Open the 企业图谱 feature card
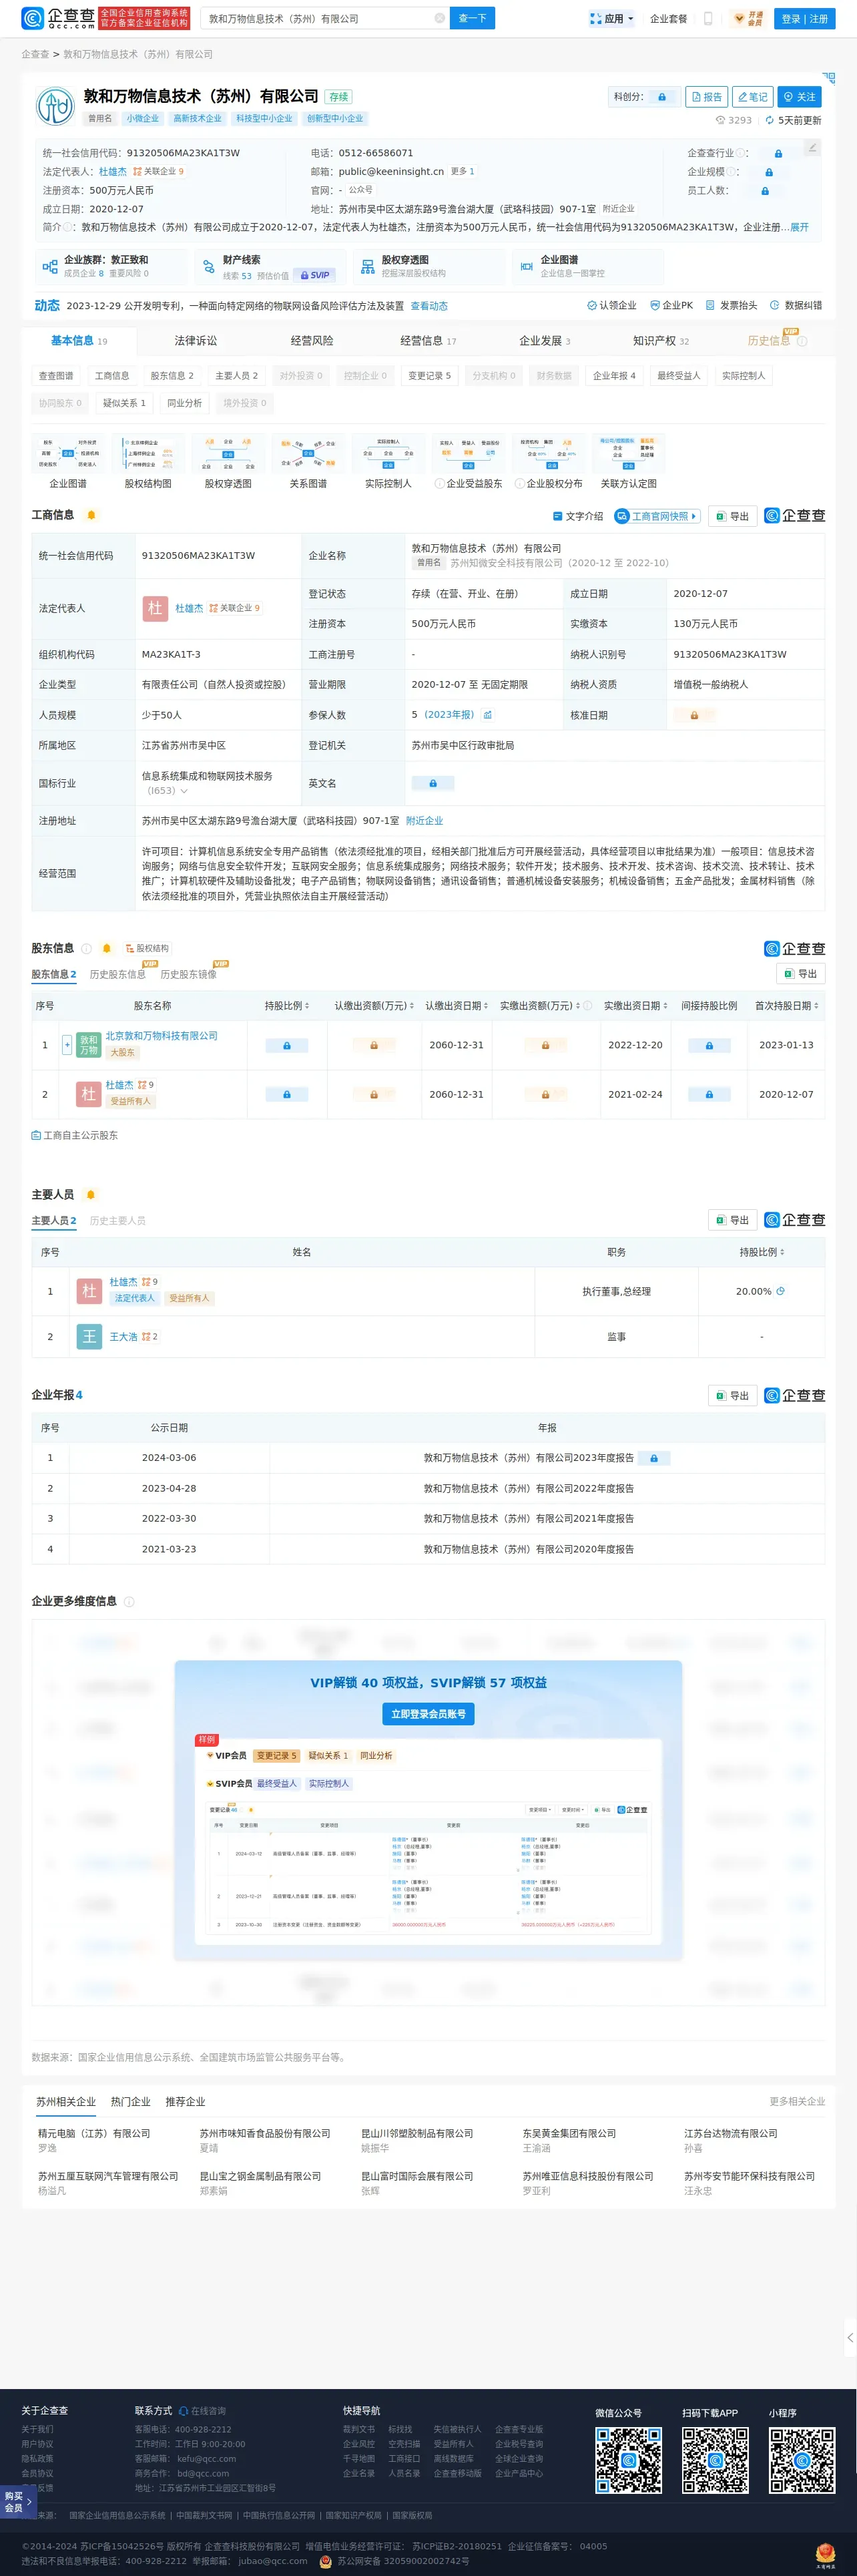 (x=589, y=266)
